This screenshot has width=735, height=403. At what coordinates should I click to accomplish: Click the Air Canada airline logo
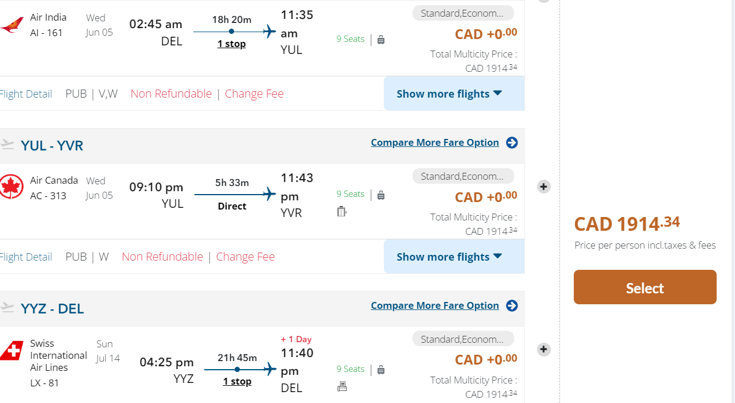11,187
